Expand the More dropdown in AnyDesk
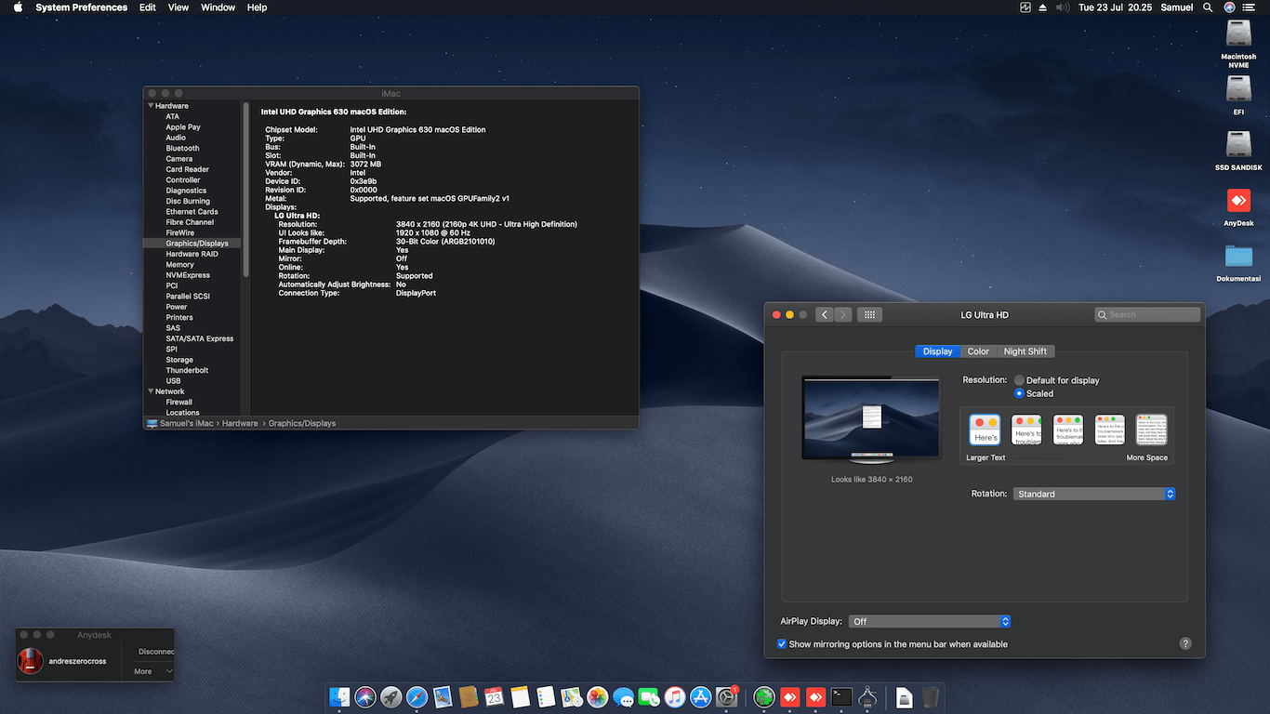The height and width of the screenshot is (714, 1270). click(x=153, y=671)
